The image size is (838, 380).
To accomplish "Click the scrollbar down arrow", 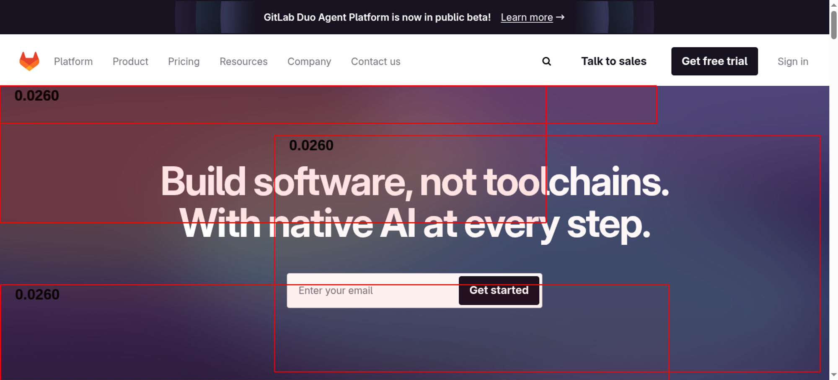I will coord(834,375).
